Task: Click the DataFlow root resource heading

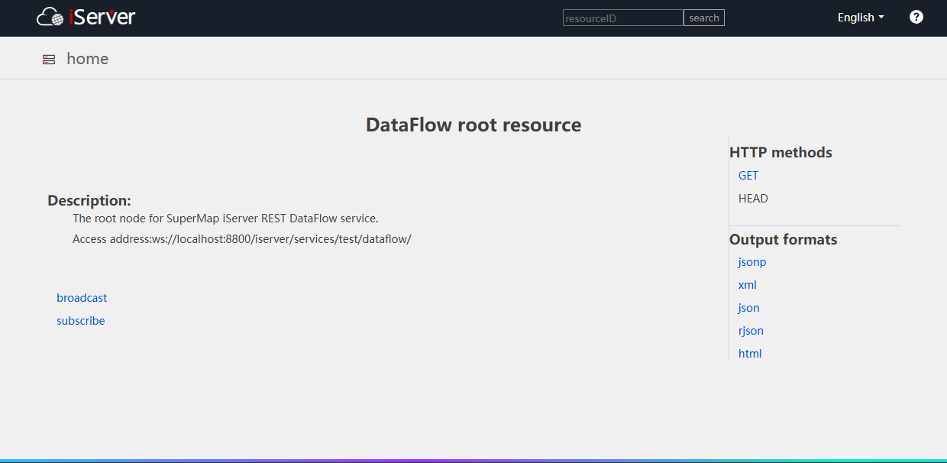Action: point(473,125)
